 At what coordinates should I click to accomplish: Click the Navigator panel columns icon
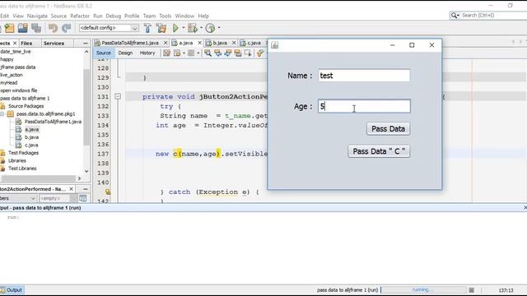[x=82, y=198]
